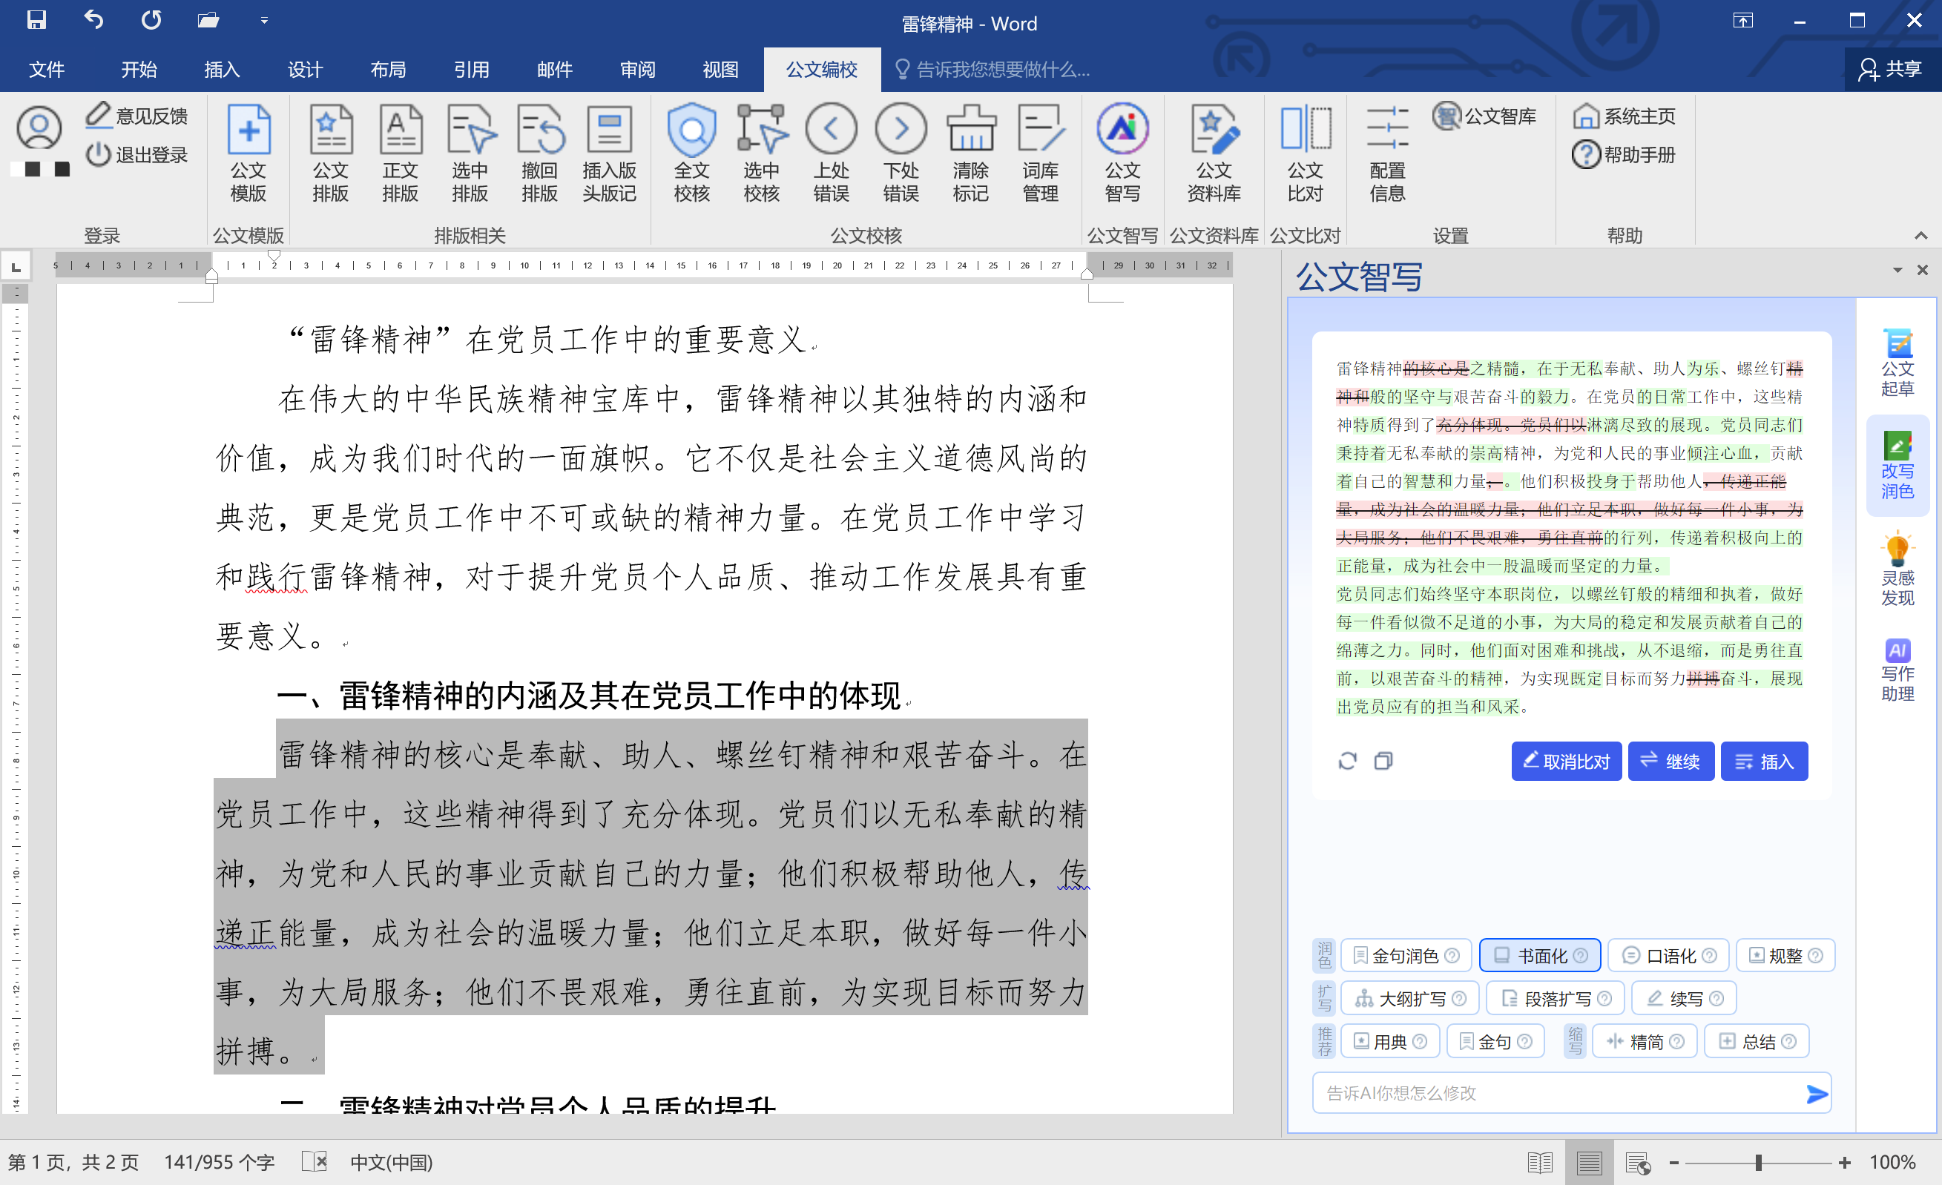Switch to the 插入 ribbon tab

(x=222, y=70)
